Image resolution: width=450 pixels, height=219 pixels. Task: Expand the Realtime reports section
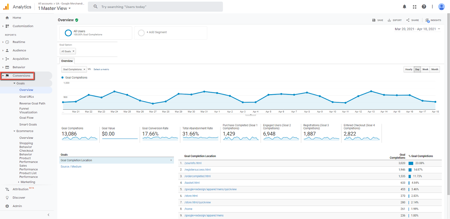tap(3, 42)
